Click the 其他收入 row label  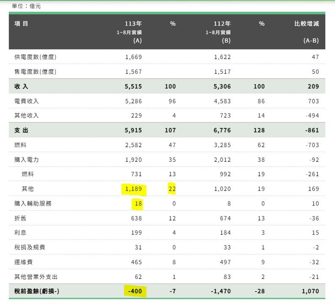[27, 115]
